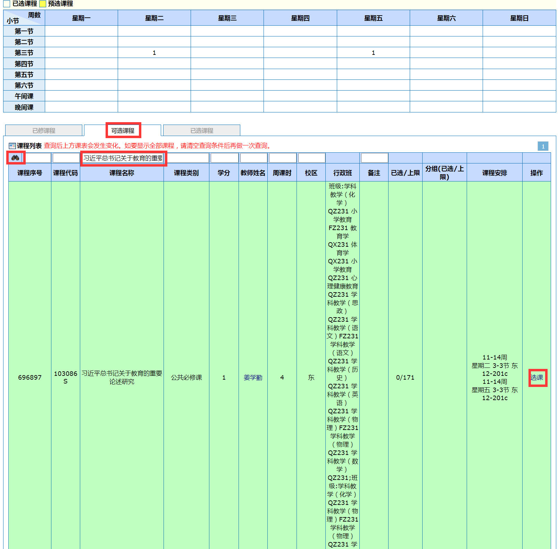This screenshot has height=549, width=558.
Task: Focus the 教师姓名 filter field
Action: click(253, 158)
